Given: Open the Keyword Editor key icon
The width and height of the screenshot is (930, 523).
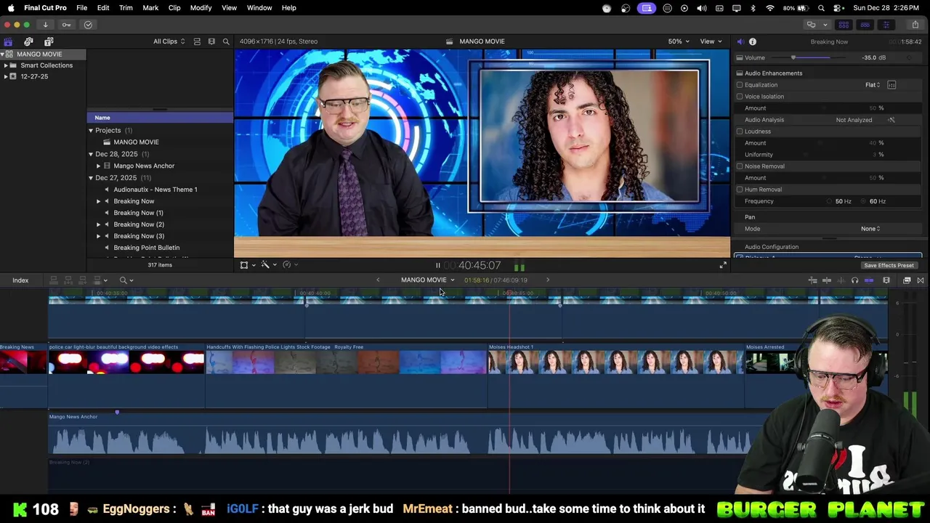Looking at the screenshot, I should 66,25.
